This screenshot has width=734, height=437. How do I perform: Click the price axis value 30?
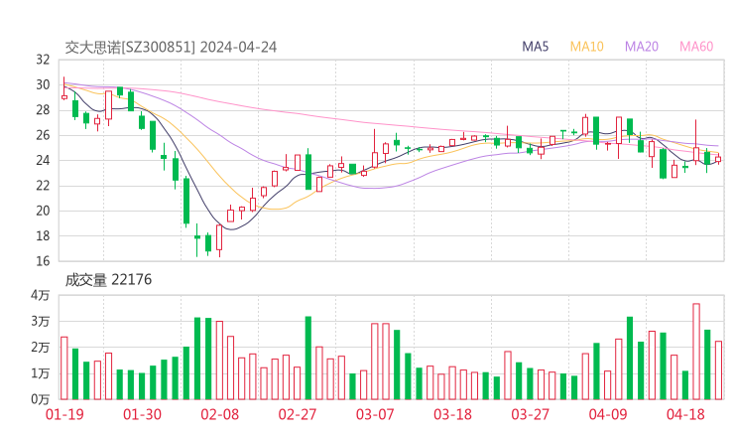tap(43, 84)
